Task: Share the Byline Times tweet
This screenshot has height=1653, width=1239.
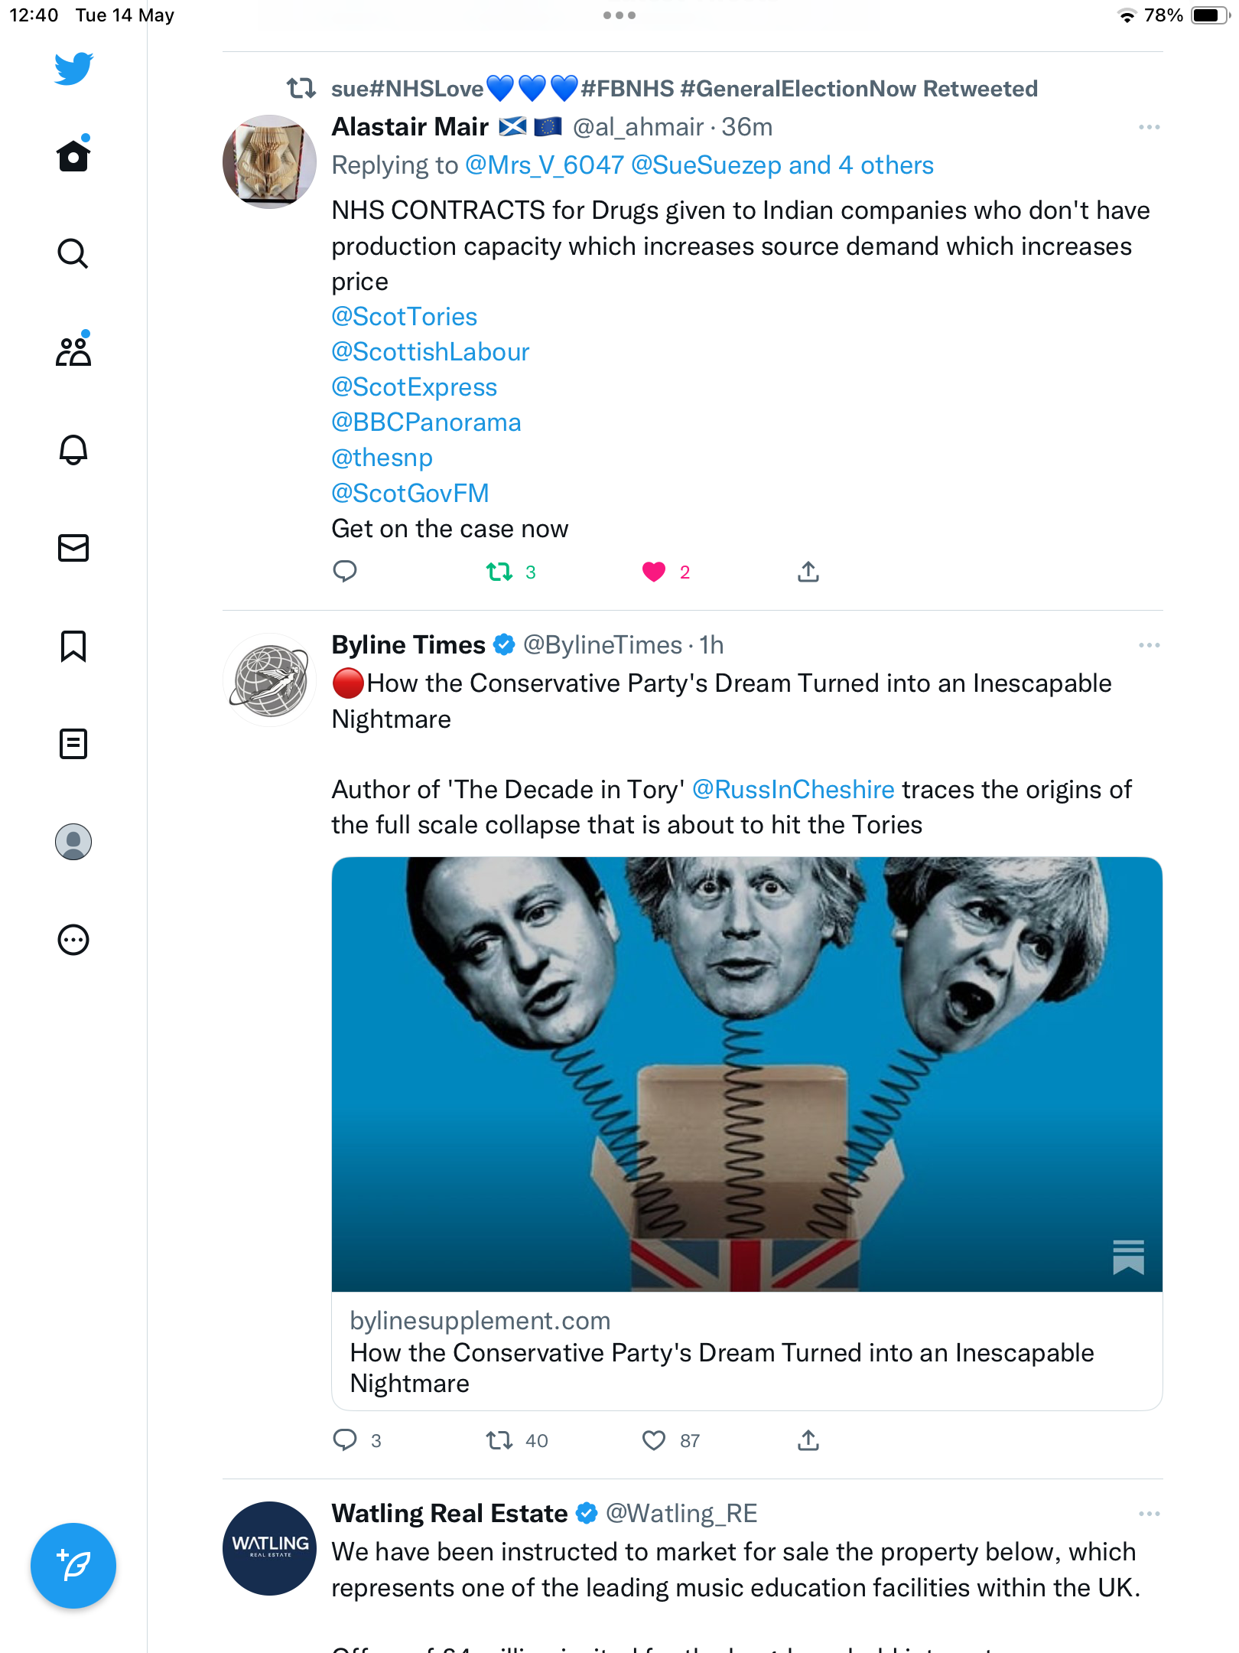Action: (808, 1440)
